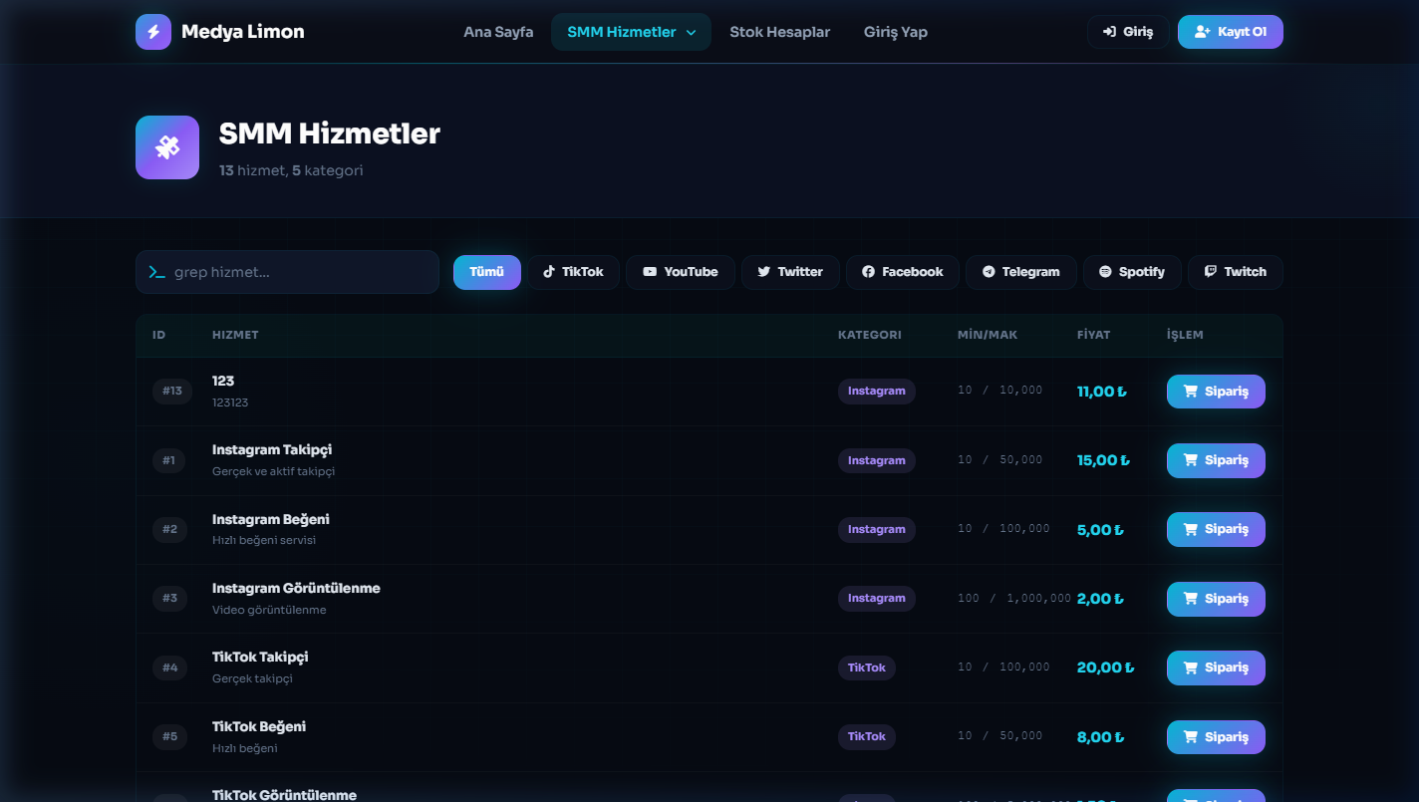Open Giriş Yap from the navigation bar
Screen dimensions: 1419x802
896,32
